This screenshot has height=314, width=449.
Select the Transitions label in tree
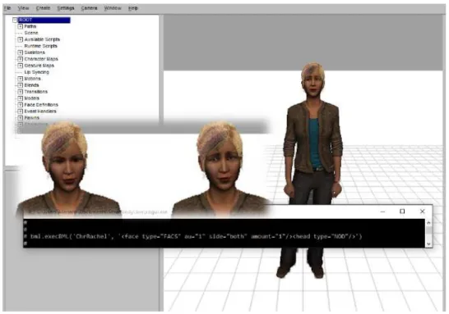click(x=36, y=92)
